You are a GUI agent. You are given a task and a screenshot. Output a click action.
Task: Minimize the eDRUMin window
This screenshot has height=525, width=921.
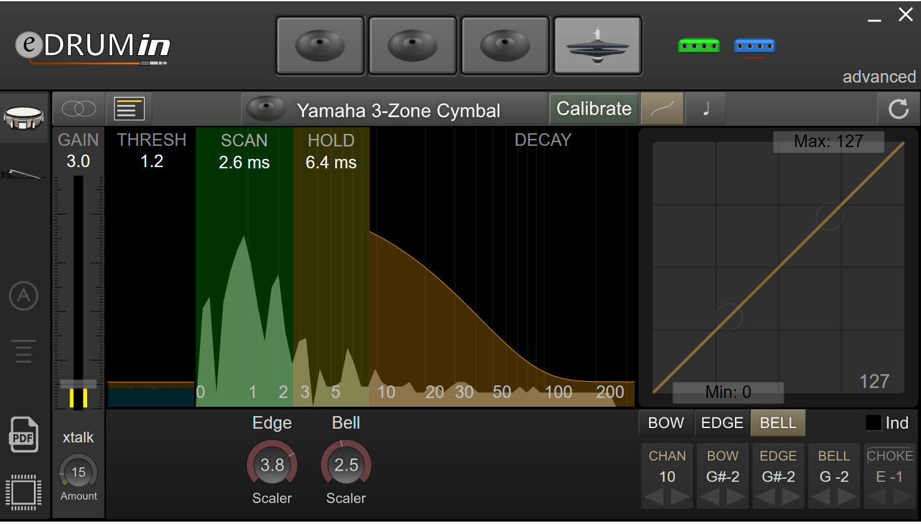875,20
